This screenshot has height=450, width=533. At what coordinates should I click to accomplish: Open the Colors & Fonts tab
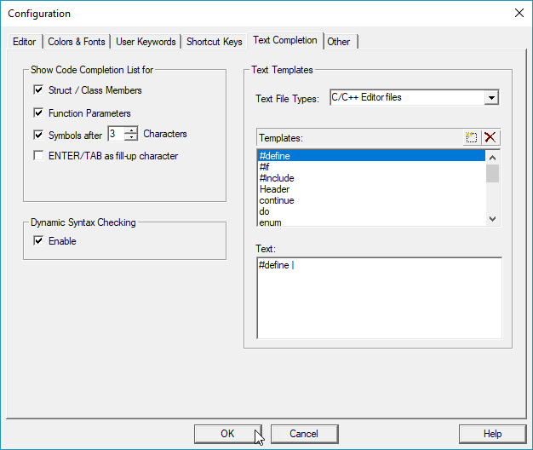tap(77, 42)
